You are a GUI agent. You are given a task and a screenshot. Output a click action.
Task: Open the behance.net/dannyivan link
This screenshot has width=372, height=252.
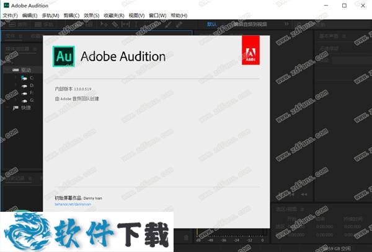[x=73, y=204]
